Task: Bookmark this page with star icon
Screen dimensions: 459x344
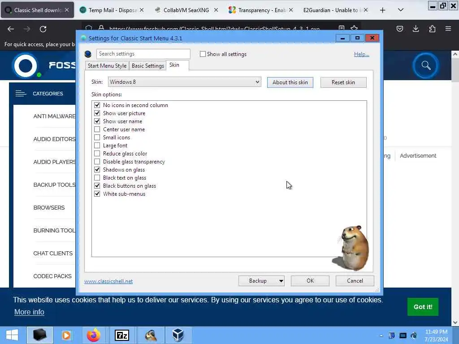Action: pyautogui.click(x=354, y=28)
